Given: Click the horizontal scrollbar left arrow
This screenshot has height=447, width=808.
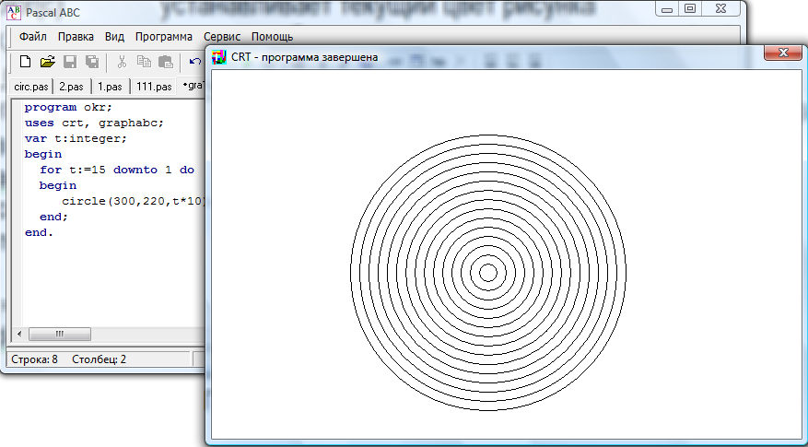Looking at the screenshot, I should click(19, 334).
